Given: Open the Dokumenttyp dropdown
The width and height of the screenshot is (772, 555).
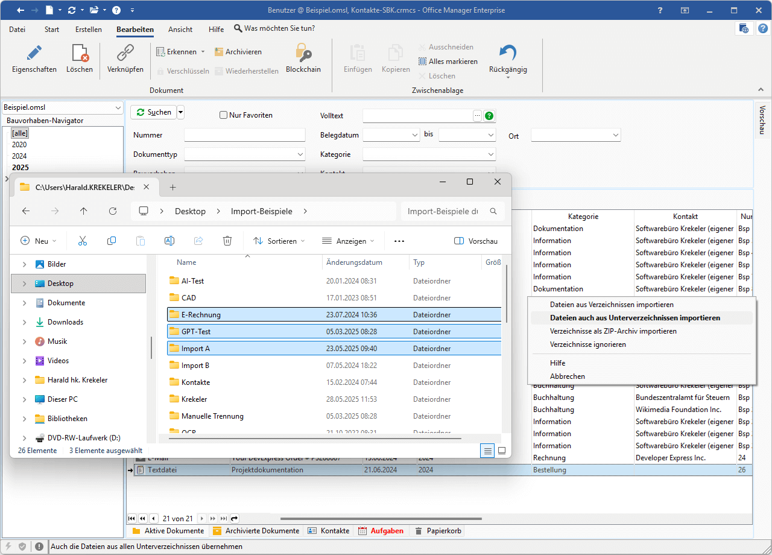Looking at the screenshot, I should (x=300, y=155).
